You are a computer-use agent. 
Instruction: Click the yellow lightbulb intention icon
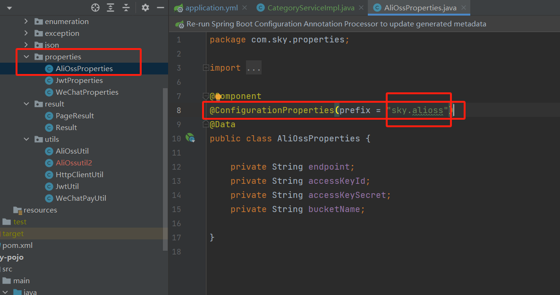point(218,96)
